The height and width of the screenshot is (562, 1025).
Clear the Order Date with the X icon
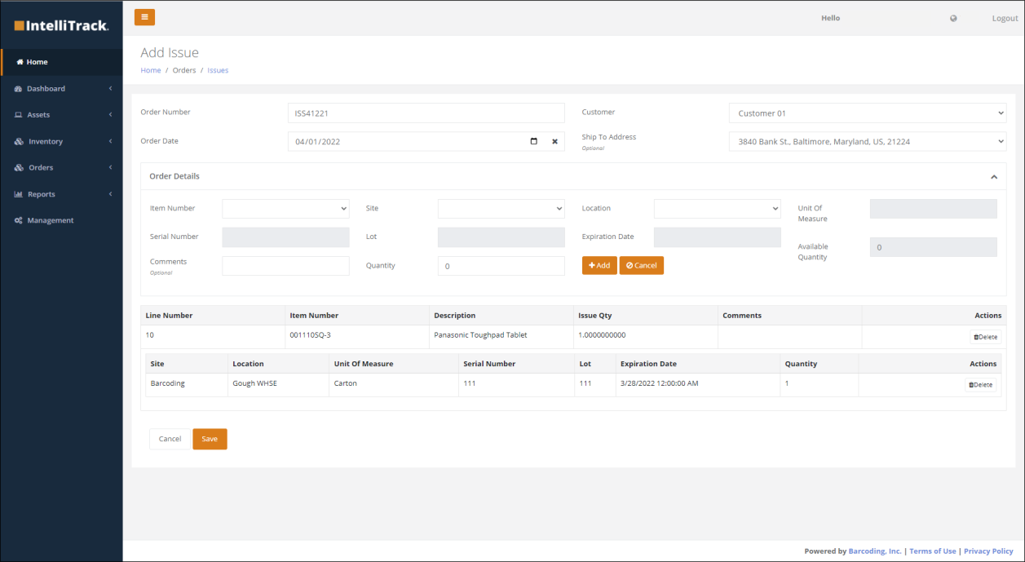tap(554, 141)
